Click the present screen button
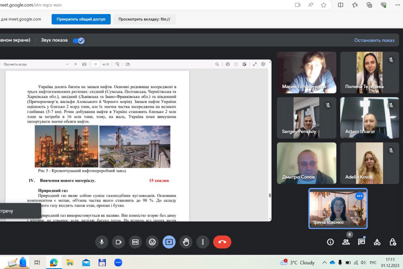Viewport: 403px width, 269px height. (169, 242)
